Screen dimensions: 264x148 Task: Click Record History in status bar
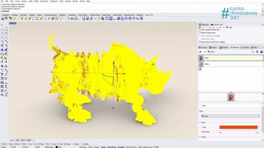pos(131,147)
